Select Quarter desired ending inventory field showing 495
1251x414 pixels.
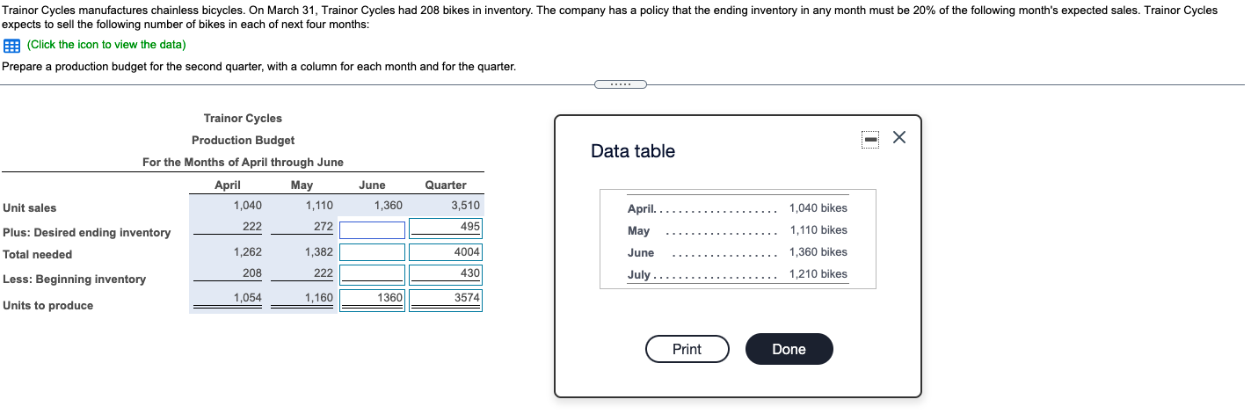click(446, 228)
